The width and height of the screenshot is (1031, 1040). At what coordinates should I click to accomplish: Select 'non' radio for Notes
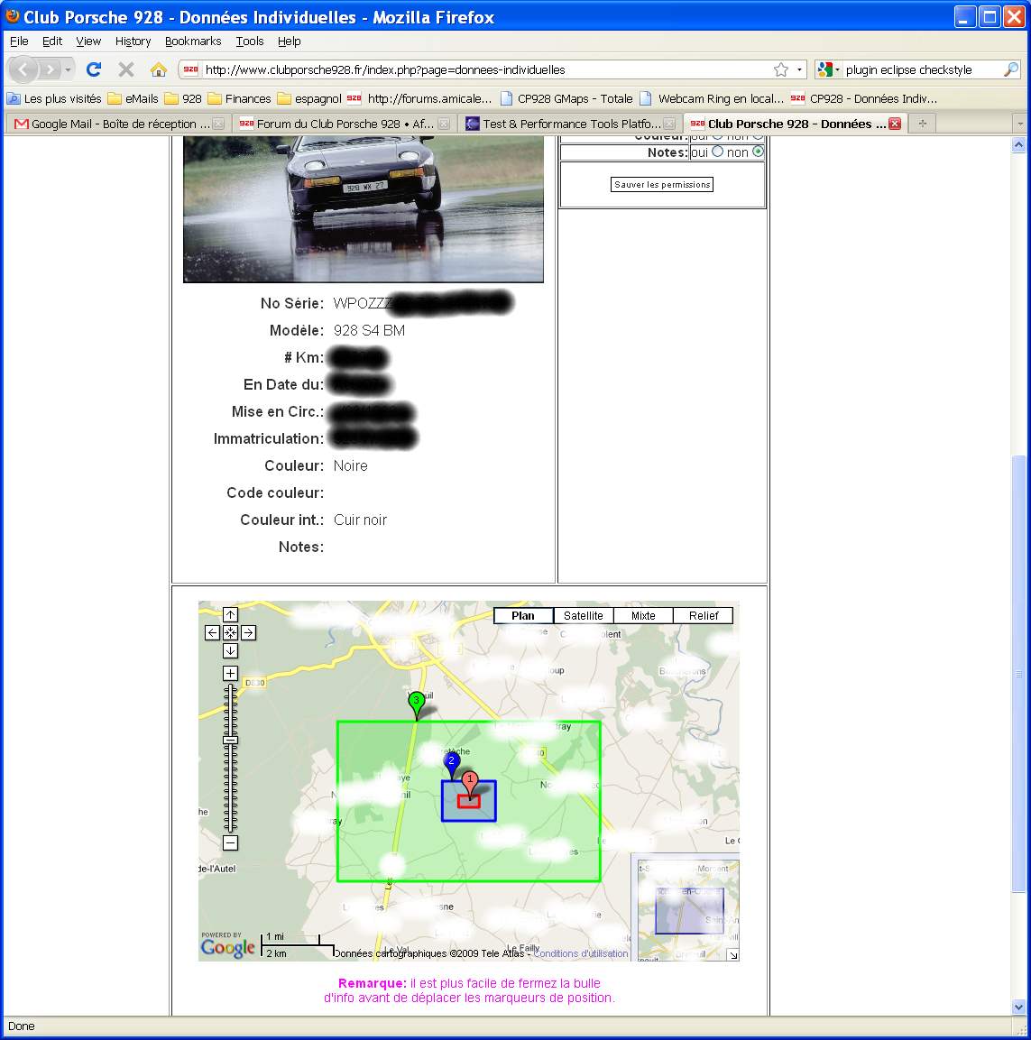(x=758, y=152)
